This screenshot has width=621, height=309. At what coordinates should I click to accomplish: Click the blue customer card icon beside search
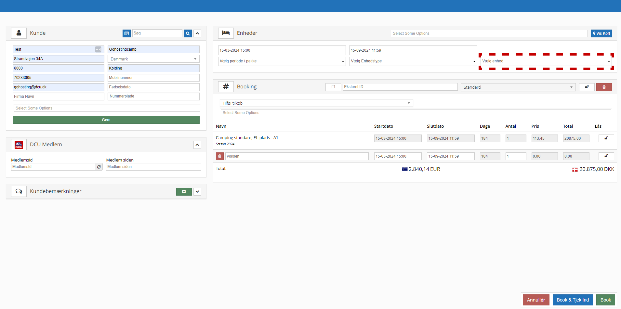tap(126, 33)
